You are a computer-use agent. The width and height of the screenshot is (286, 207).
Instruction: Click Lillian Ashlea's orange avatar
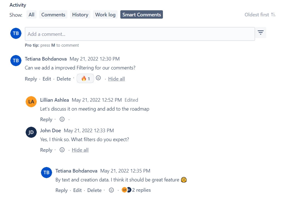point(31,101)
